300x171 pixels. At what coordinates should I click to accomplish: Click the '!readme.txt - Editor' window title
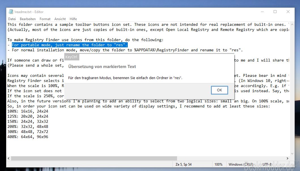pos(29,12)
